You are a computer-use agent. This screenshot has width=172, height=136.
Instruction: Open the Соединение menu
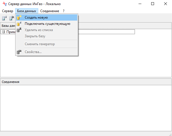tap(49, 11)
